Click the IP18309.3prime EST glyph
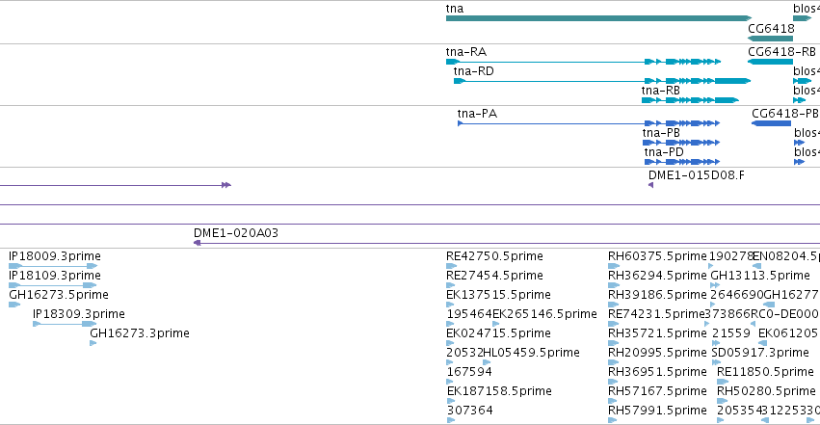The image size is (820, 425). tap(65, 324)
